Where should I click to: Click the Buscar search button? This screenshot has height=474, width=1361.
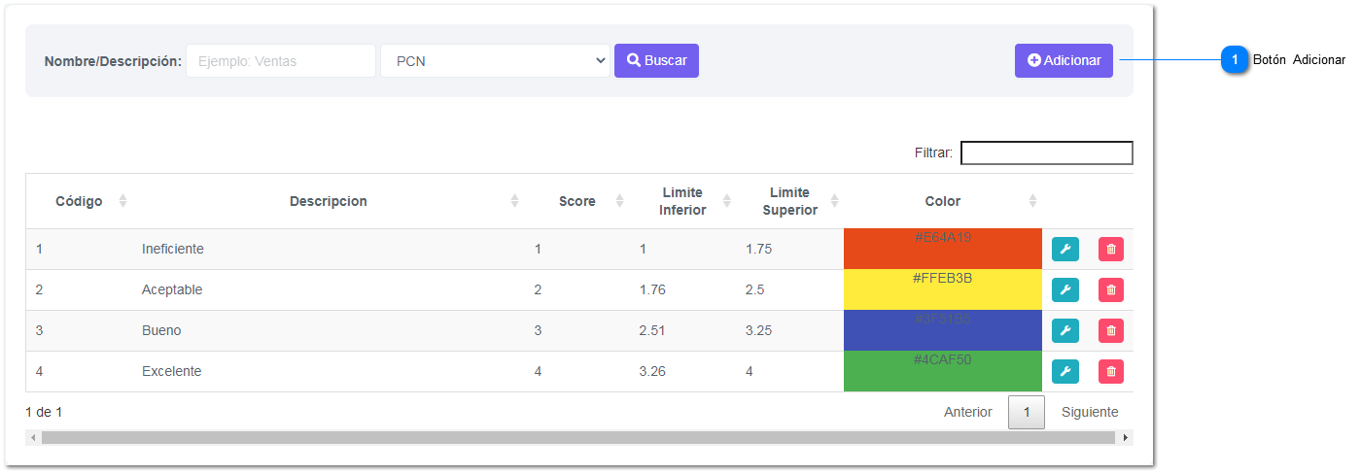656,60
